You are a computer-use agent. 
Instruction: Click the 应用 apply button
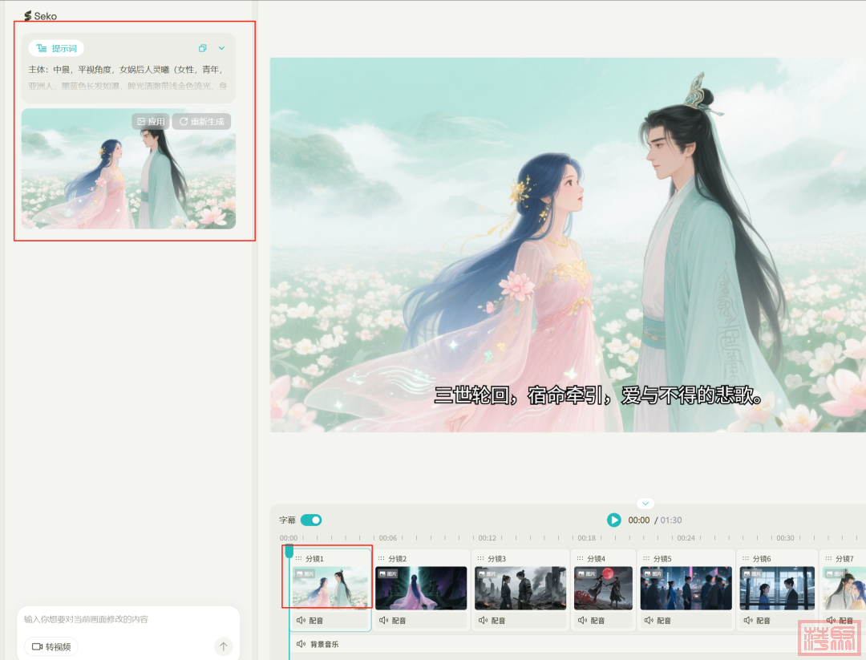coord(151,122)
